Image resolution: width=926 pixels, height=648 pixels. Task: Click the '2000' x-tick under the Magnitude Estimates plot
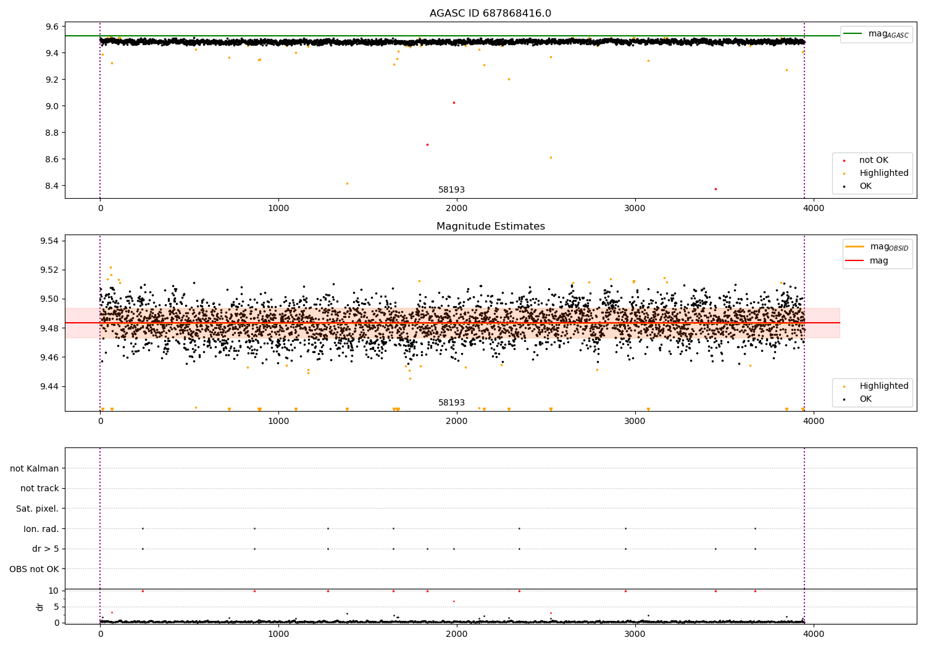457,422
